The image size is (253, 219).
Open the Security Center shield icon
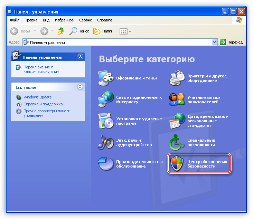[177, 163]
